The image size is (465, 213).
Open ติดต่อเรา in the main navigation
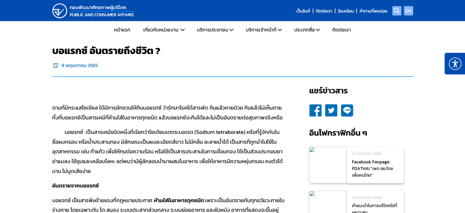pos(341,30)
